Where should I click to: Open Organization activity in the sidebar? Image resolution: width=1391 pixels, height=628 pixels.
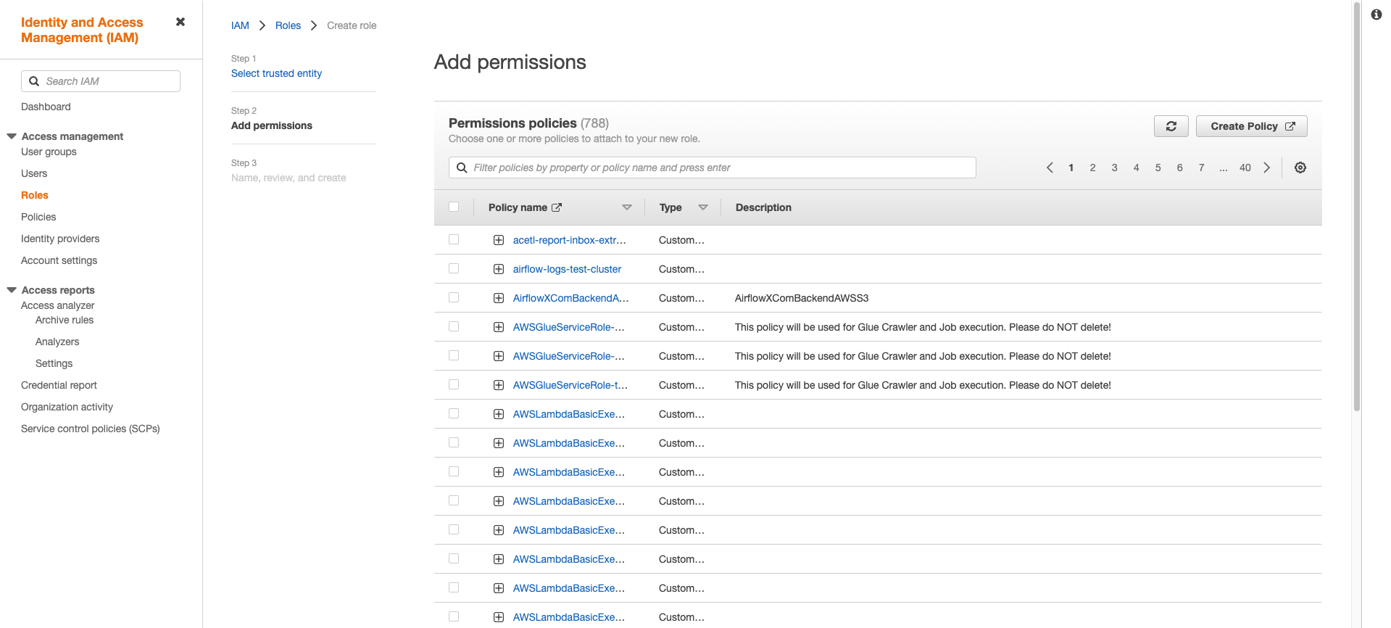[x=67, y=407]
